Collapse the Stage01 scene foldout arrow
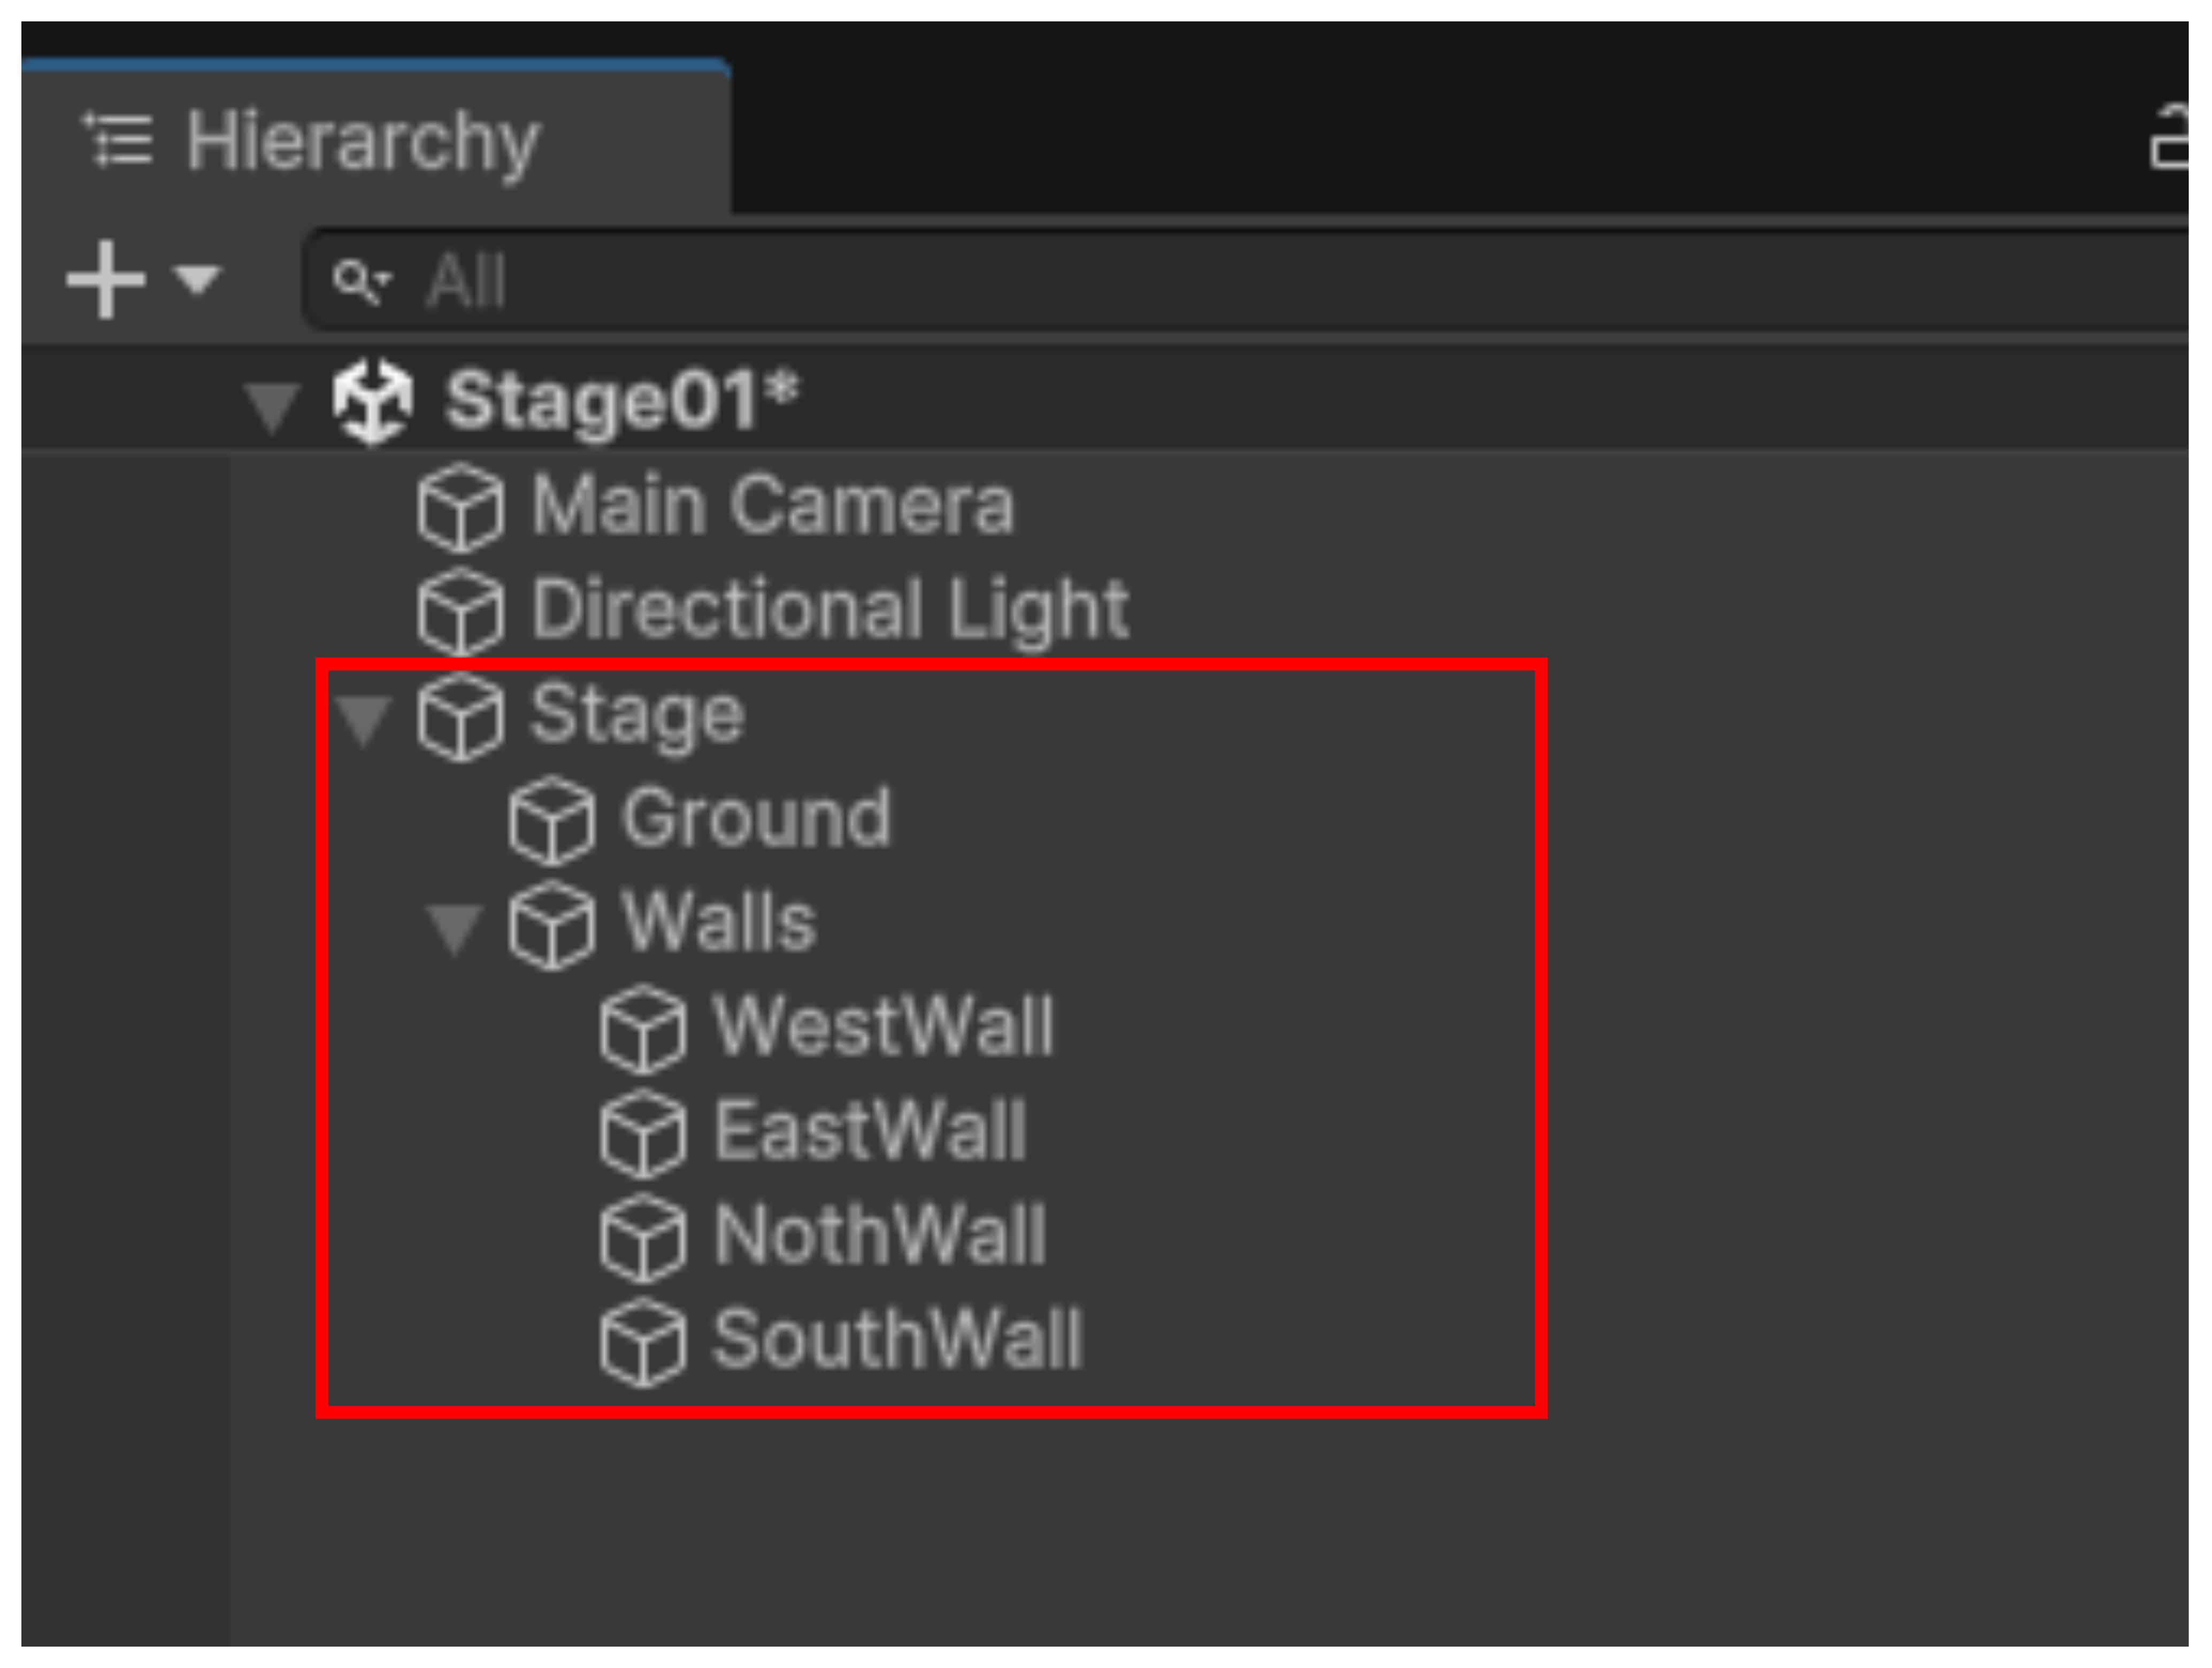2212x1668 pixels. [271, 406]
